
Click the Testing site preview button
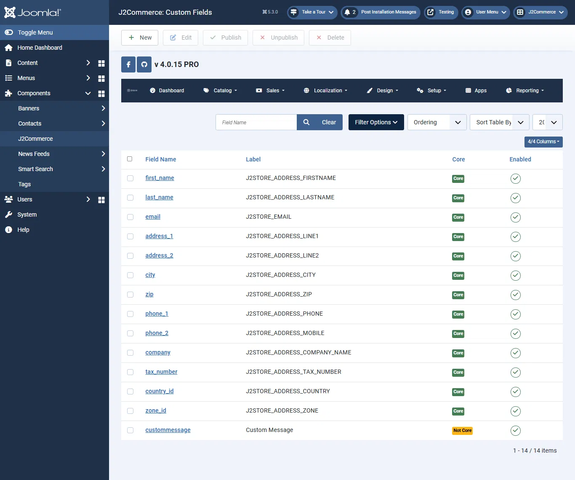(x=441, y=12)
